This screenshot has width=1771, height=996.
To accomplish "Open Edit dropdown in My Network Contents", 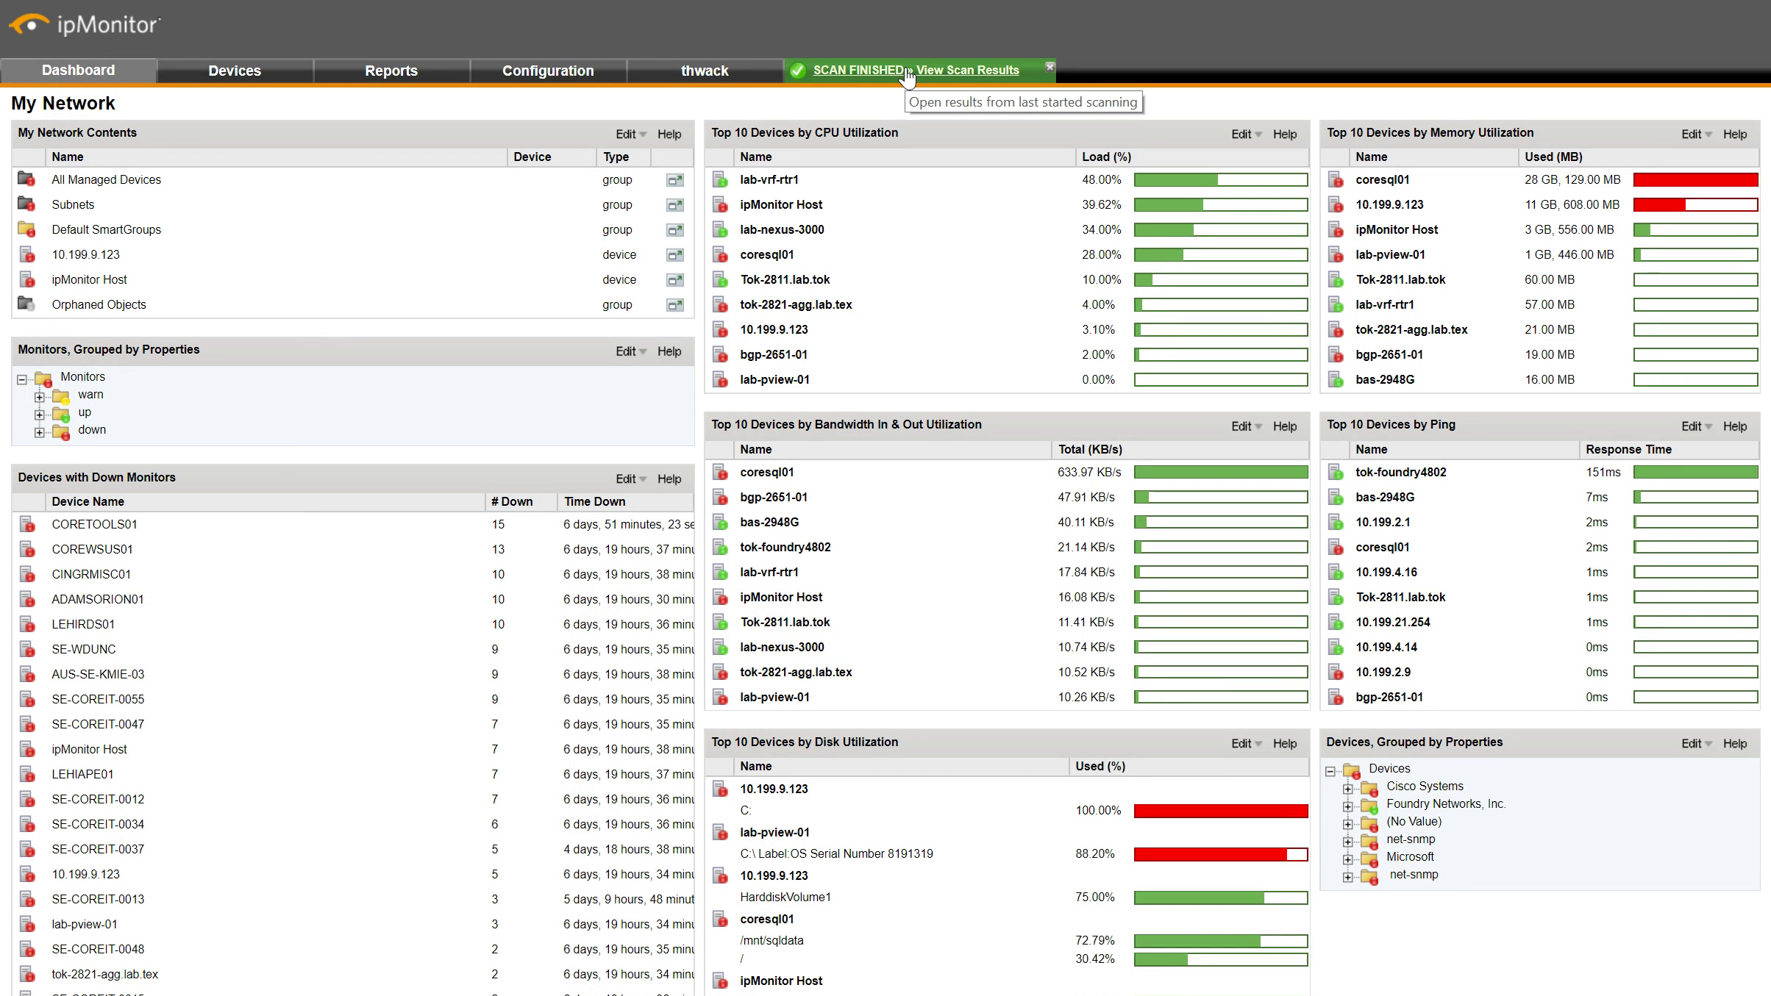I will pyautogui.click(x=630, y=135).
